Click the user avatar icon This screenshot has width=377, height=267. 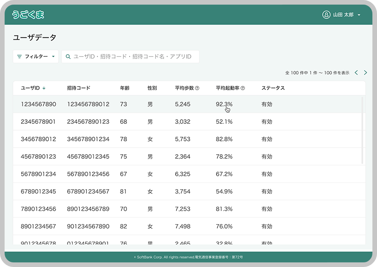point(326,15)
